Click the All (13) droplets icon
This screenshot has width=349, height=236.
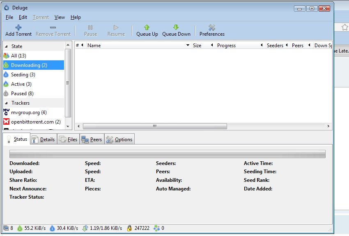(6, 55)
